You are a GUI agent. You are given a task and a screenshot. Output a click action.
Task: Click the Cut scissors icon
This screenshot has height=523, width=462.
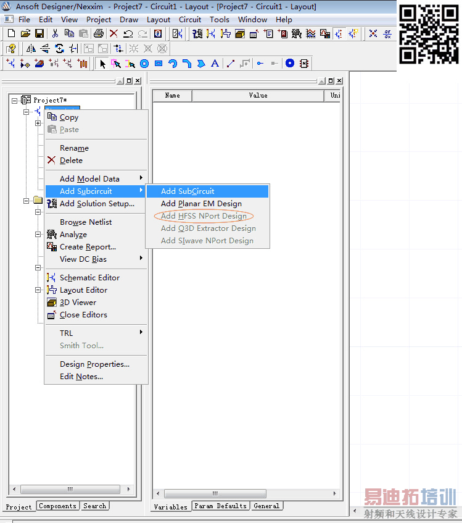tap(56, 33)
